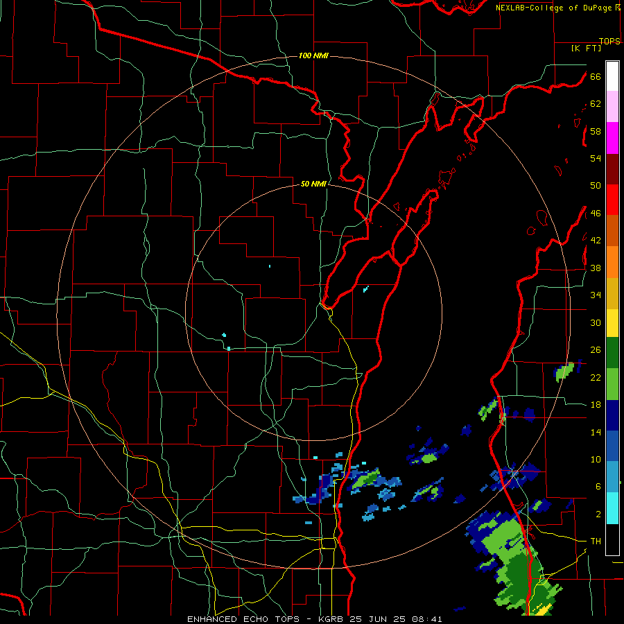Click legend value 54

[596, 158]
